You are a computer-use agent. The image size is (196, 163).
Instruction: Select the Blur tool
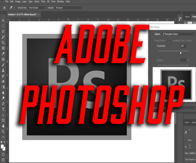[x=3, y=93]
